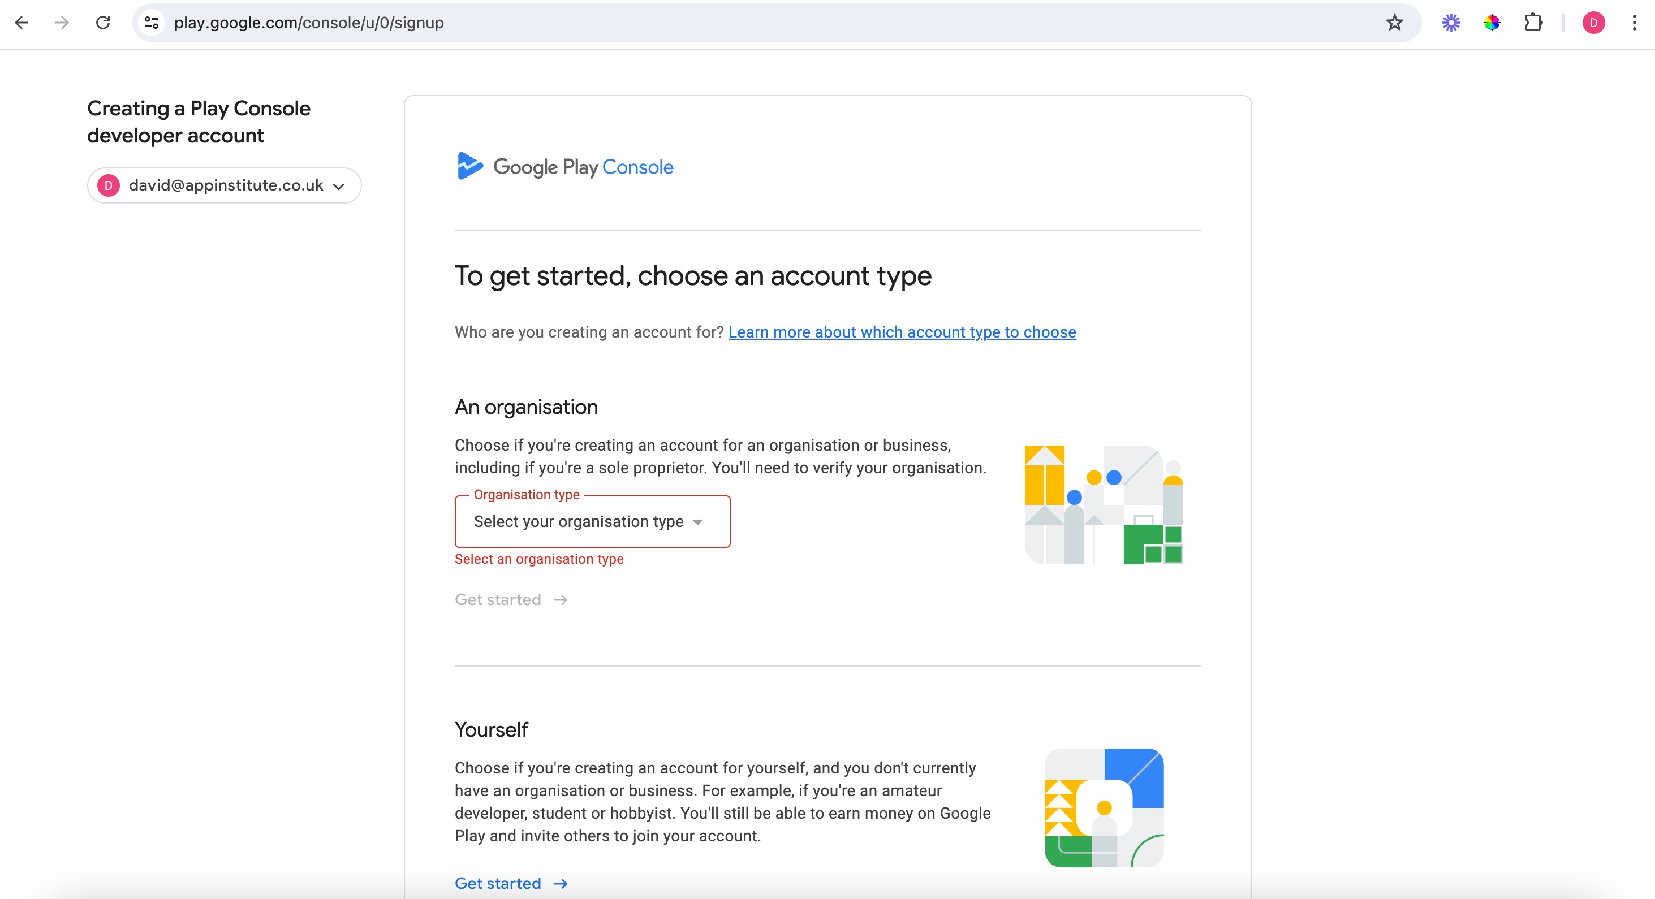Open site information icon in address bar

point(152,23)
